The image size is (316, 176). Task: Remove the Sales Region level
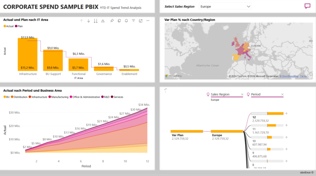click(242, 94)
